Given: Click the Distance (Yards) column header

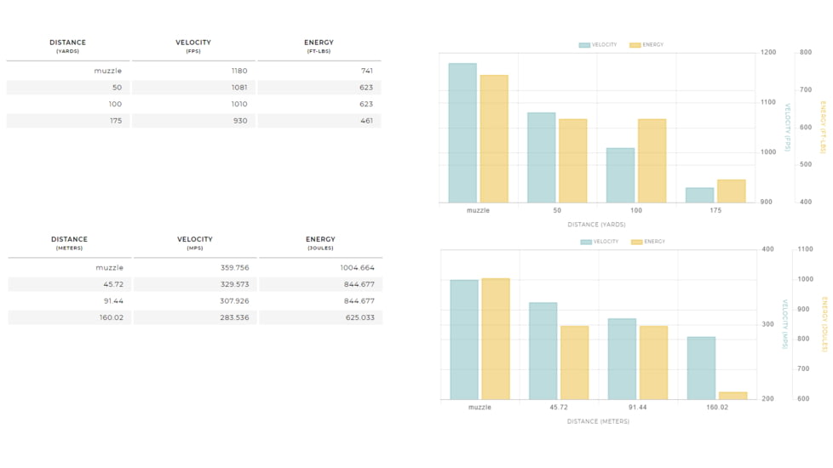Looking at the screenshot, I should 67,46.
